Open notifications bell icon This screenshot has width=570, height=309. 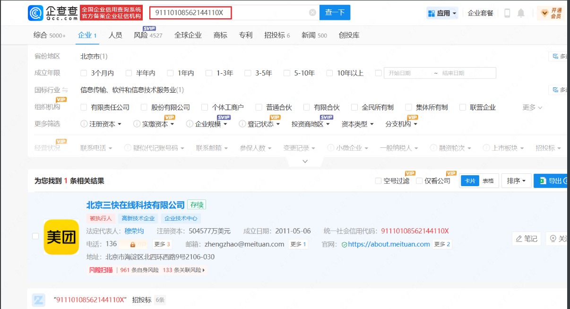[521, 13]
